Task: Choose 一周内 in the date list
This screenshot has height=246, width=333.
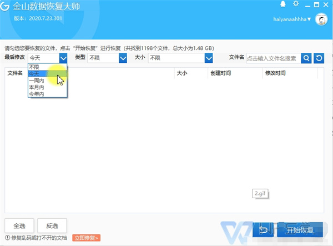Action: tap(48, 81)
